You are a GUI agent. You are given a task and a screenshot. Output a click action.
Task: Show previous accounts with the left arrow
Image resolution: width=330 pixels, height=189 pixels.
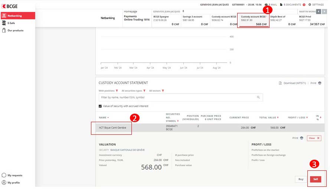(x=318, y=12)
